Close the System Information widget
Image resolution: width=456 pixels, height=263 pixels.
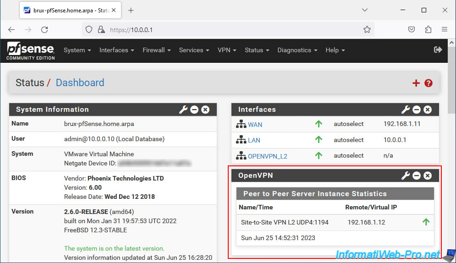pos(205,110)
